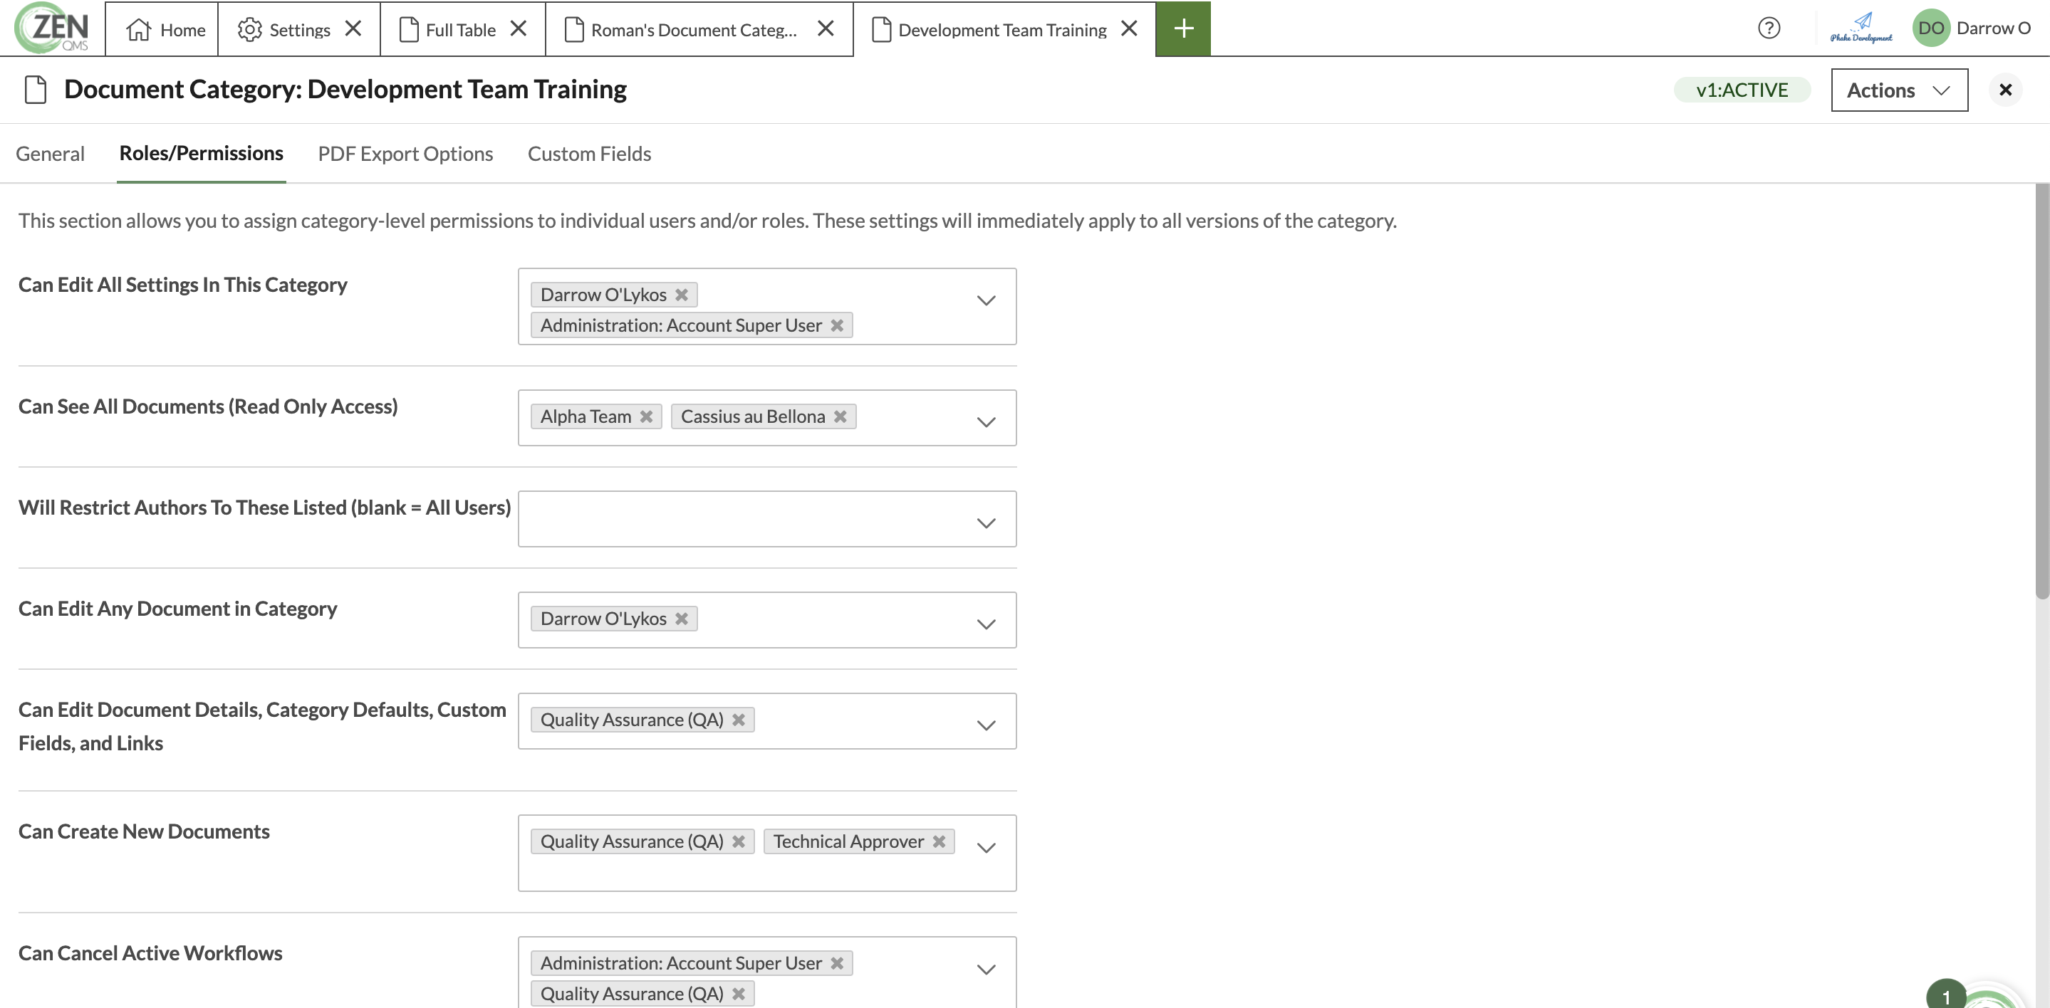The image size is (2050, 1008).
Task: Click the Alpha Team tag label
Action: [x=586, y=417]
